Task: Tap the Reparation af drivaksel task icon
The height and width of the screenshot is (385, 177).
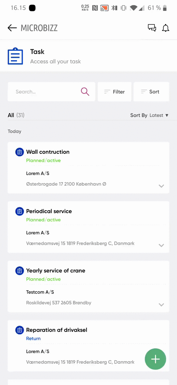Action: 19,330
